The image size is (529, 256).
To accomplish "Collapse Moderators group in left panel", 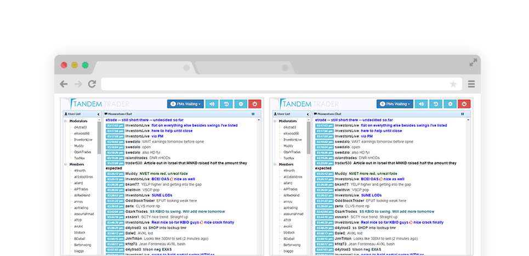I will tap(65, 121).
